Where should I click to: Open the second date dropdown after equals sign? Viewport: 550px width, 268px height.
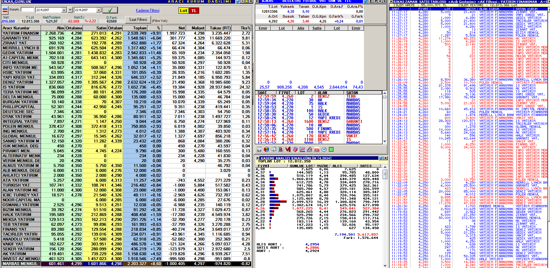pos(99,10)
